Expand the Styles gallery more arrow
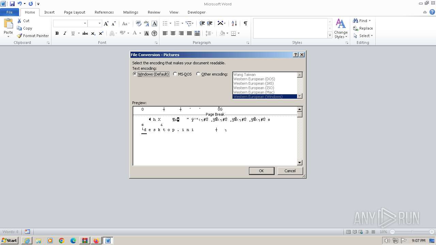Screen dimensions: 436x245 pos(330,35)
